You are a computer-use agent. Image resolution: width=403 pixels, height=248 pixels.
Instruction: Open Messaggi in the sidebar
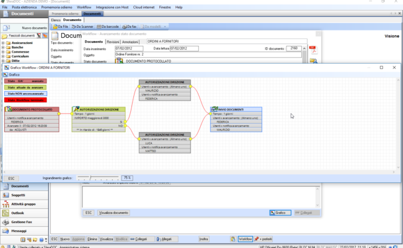pos(24,231)
